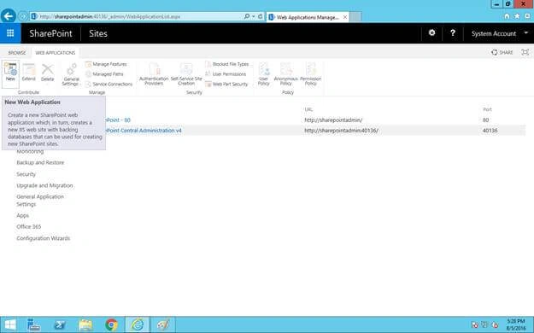Expand the System Account dropdown
This screenshot has width=534, height=333.
[500, 33]
